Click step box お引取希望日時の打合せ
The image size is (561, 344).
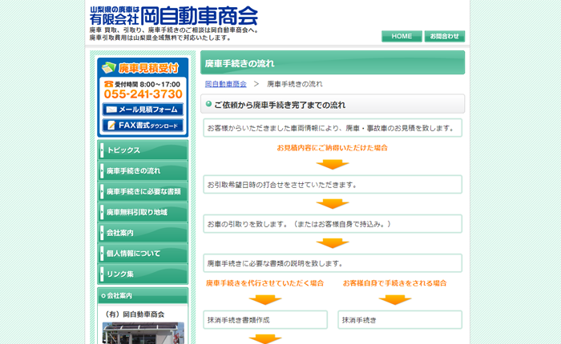[x=333, y=184]
